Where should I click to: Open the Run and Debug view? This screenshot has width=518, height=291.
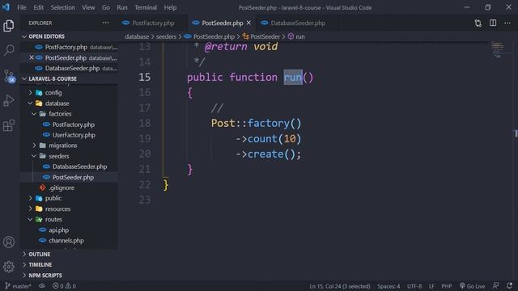tap(9, 100)
